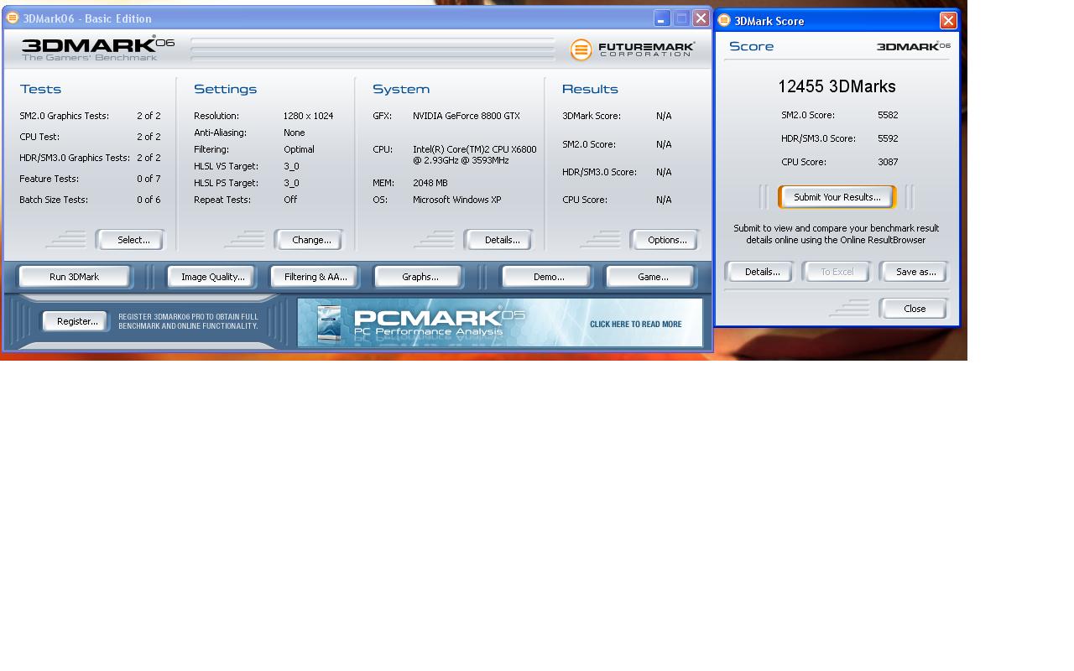Open the Graphs tool
This screenshot has height=671, width=1074.
pos(420,277)
